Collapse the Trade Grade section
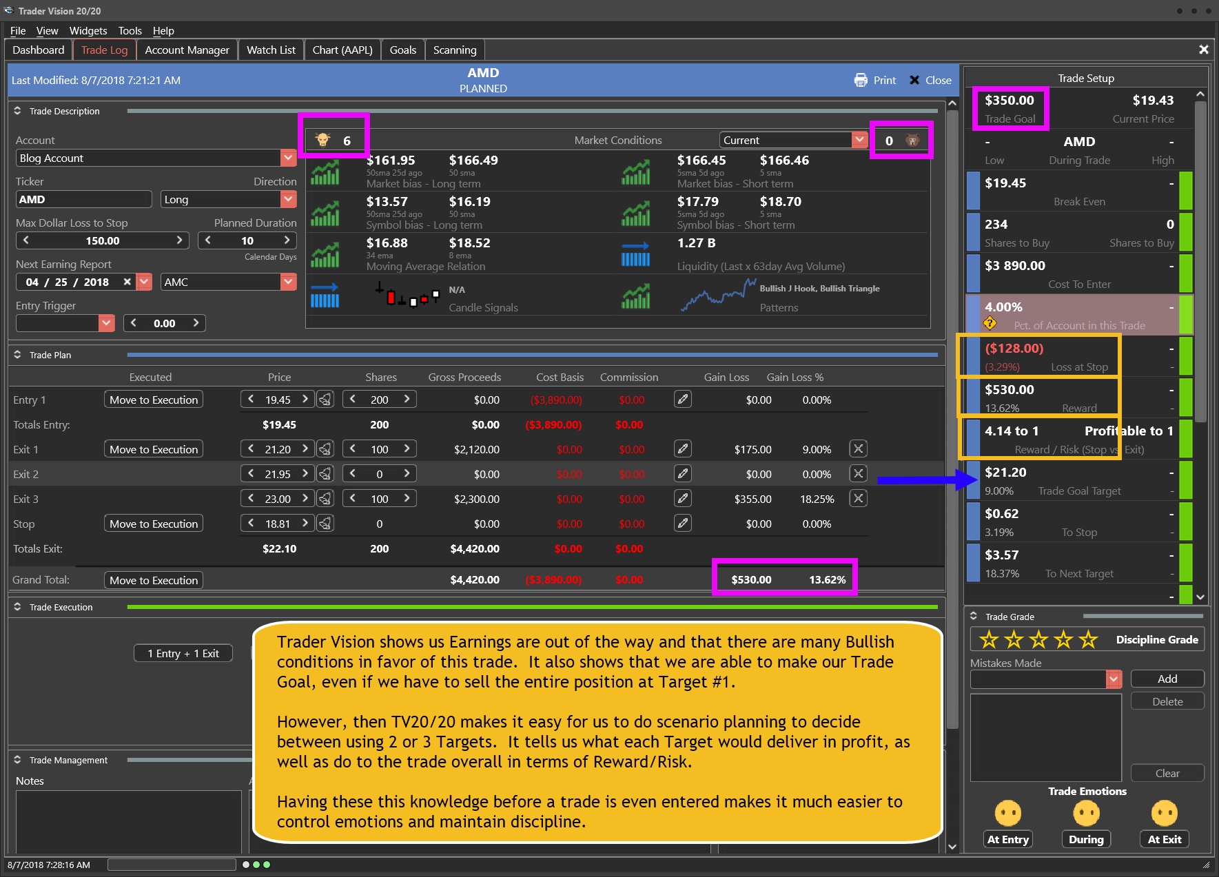This screenshot has width=1219, height=877. pos(974,616)
